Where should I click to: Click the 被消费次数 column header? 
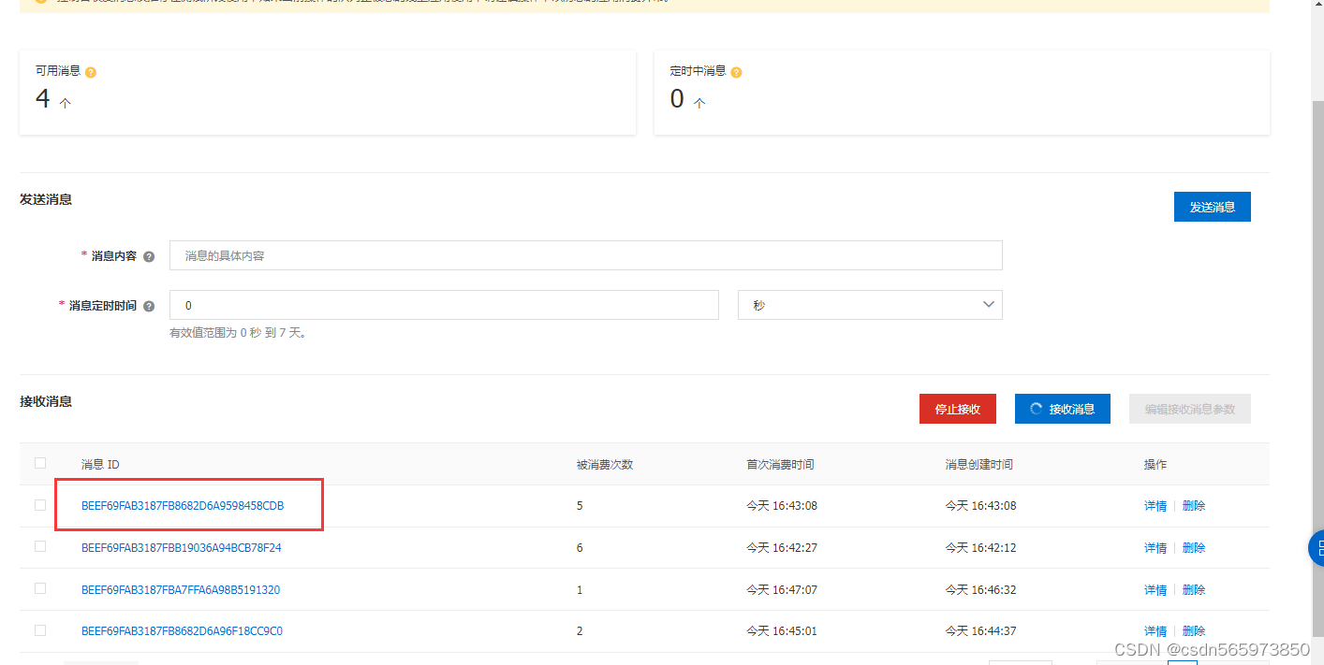click(605, 465)
